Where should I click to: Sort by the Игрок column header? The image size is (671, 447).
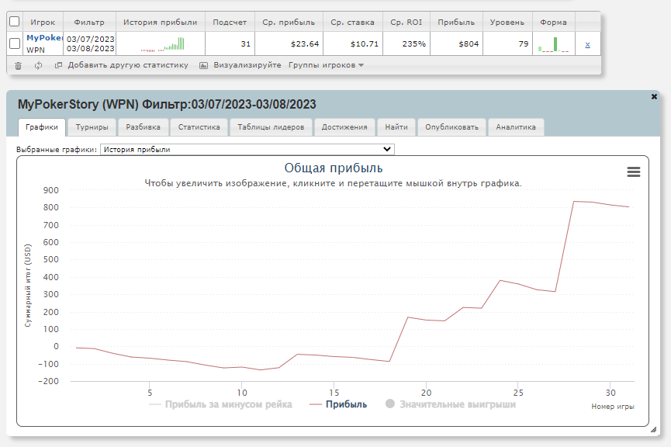tap(43, 23)
